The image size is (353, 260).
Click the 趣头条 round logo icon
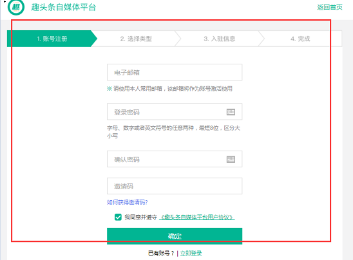click(15, 7)
